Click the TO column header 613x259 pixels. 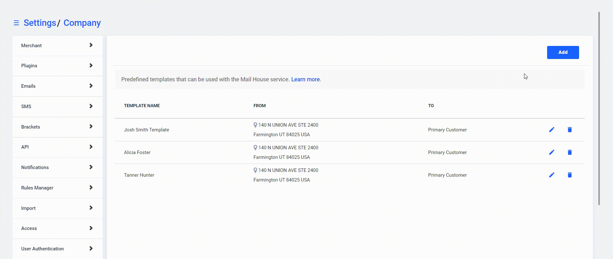point(431,106)
